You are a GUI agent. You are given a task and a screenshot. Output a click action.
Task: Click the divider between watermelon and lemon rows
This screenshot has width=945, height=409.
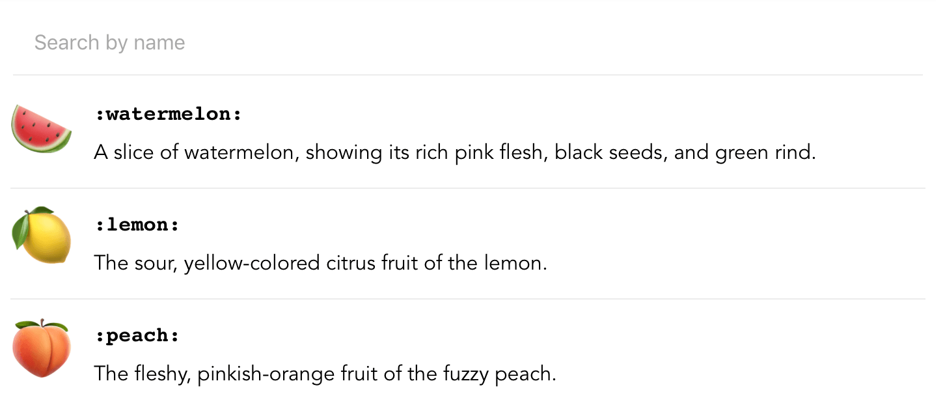click(x=467, y=188)
